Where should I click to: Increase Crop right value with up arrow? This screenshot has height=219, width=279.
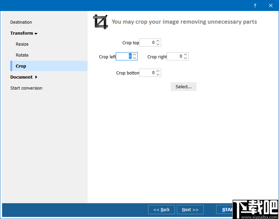coord(186,55)
